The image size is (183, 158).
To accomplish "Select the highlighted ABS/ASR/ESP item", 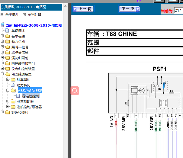I will point(30,91).
